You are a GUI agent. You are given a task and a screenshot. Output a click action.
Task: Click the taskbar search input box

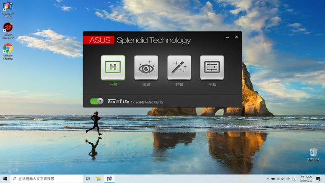point(46,178)
